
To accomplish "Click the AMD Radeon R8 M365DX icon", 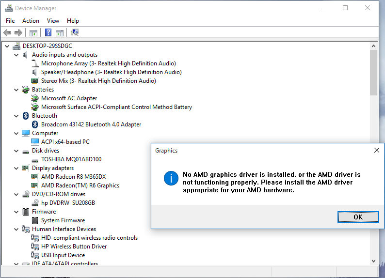I will pos(35,177).
